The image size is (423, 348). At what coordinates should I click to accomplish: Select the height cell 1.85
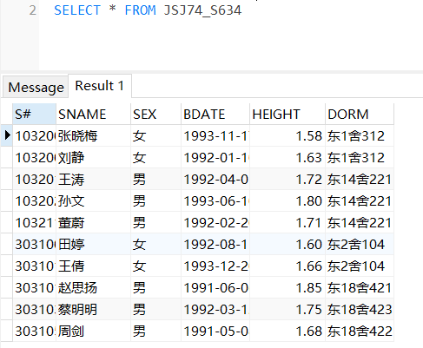pos(288,287)
